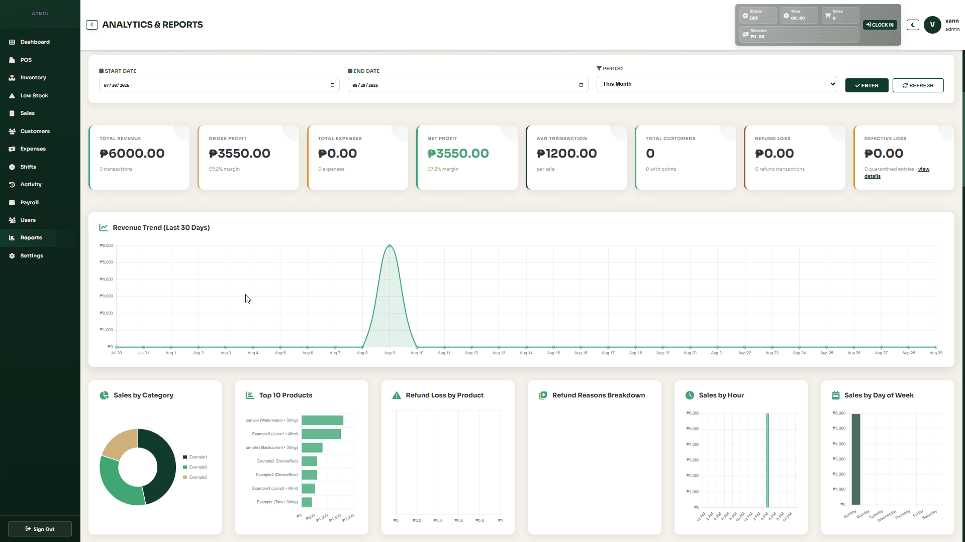
Task: Click the Revenue Trend chart icon
Action: point(104,228)
